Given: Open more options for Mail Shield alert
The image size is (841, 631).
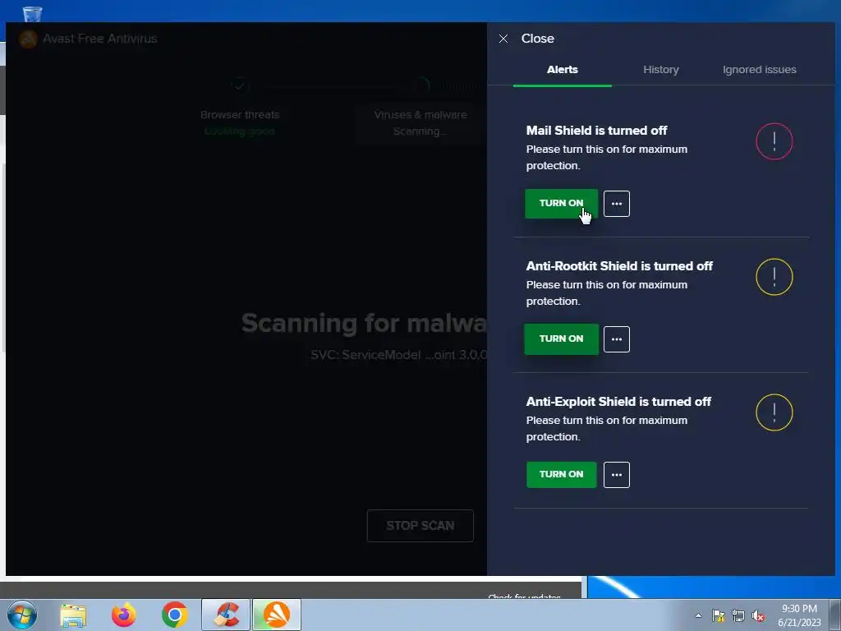Looking at the screenshot, I should 616,204.
